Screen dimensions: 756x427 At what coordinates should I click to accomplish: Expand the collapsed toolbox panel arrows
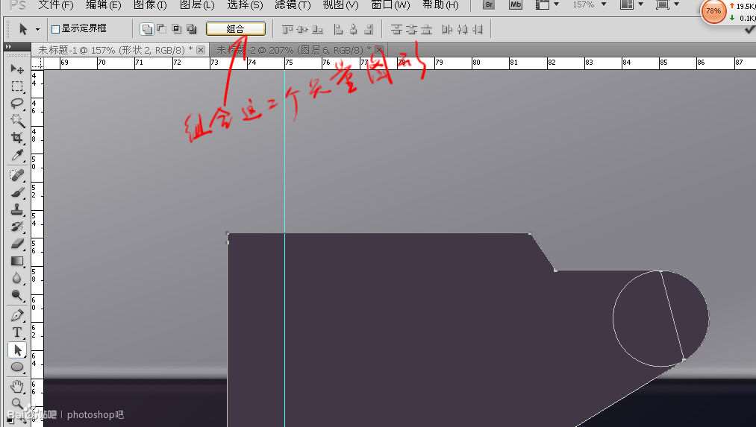[x=8, y=47]
